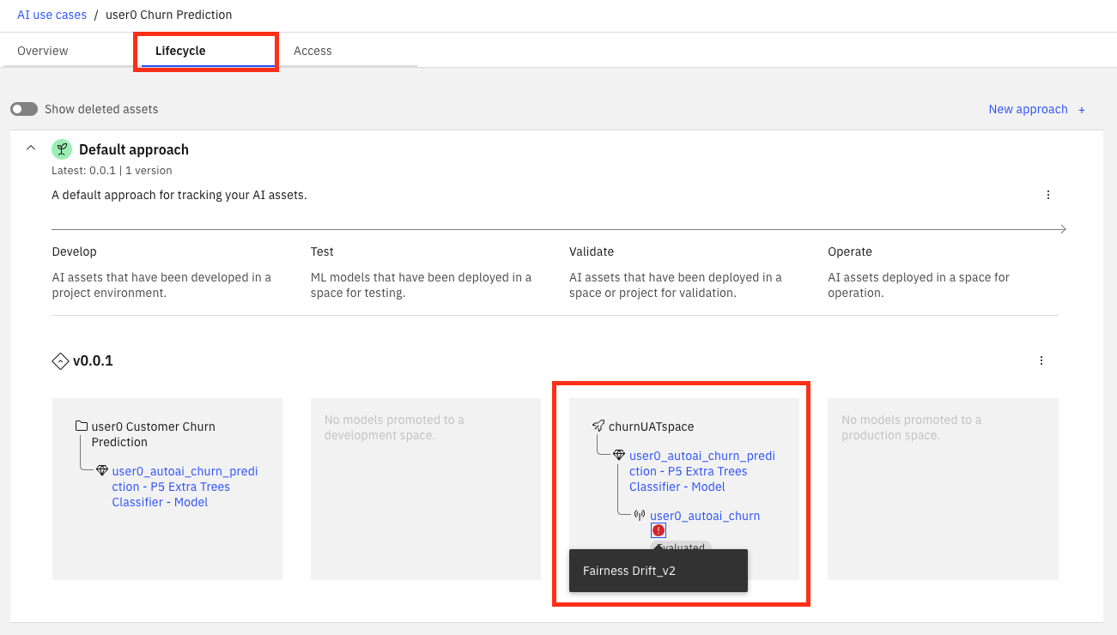
Task: Open the v0.0.1 version overflow menu
Action: pyautogui.click(x=1041, y=360)
